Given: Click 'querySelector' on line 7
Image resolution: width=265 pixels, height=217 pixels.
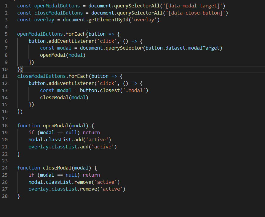Looking at the screenshot, I should coord(124,48).
